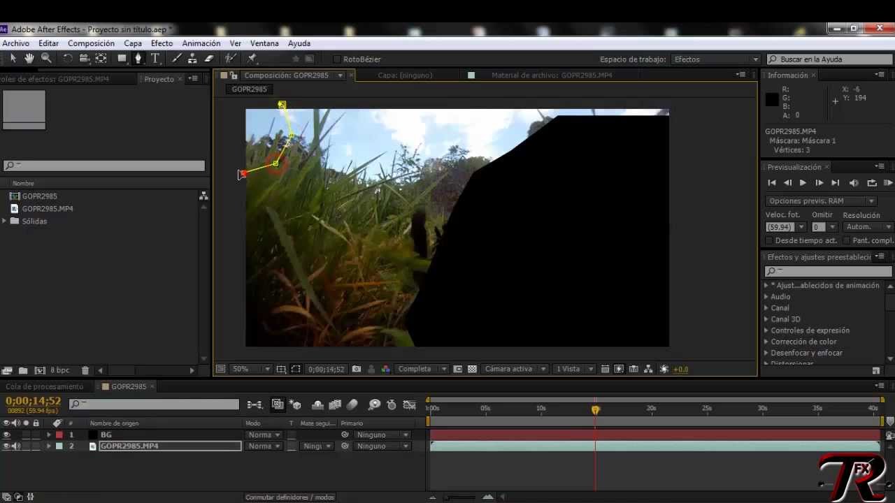Enable motion blur timeline switch
895x503 pixels.
coord(352,404)
